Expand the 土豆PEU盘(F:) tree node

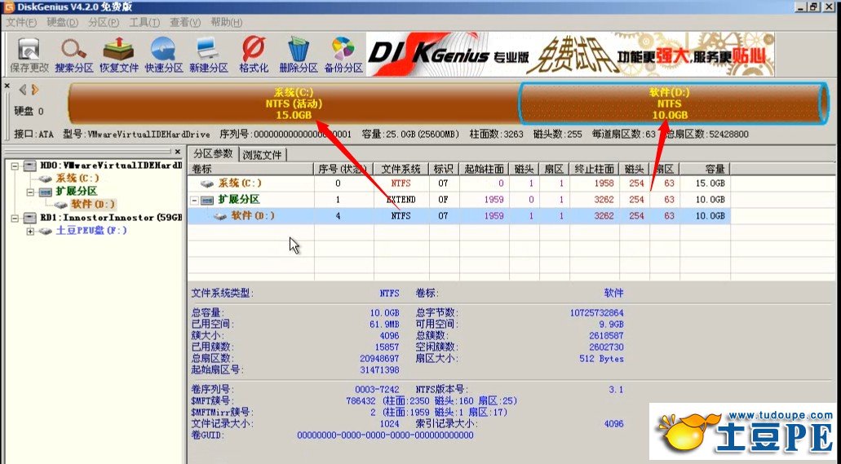(x=30, y=232)
